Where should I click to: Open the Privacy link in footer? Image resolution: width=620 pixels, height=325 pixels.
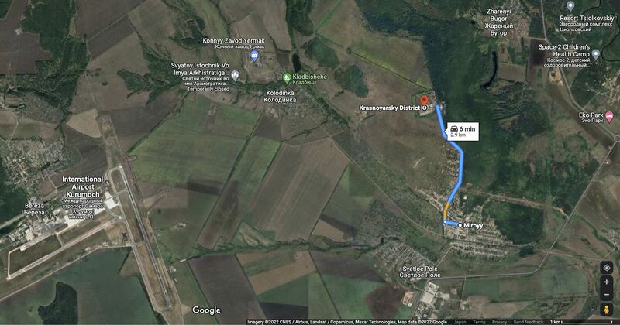point(499,322)
